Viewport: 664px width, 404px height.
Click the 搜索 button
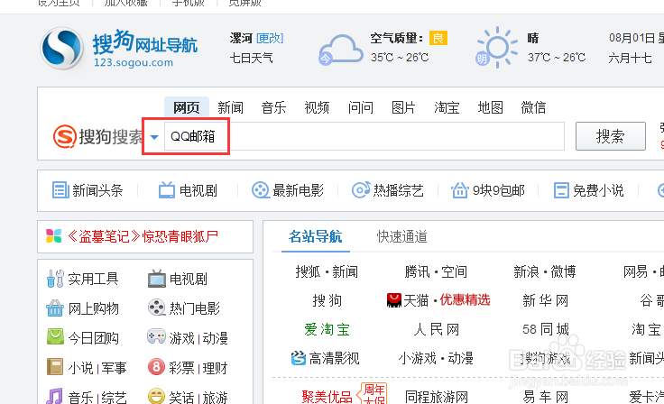610,136
